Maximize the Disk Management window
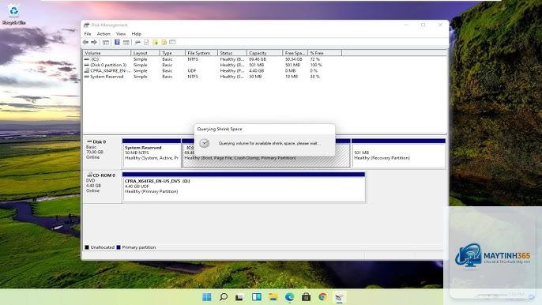The image size is (542, 305). 423,25
